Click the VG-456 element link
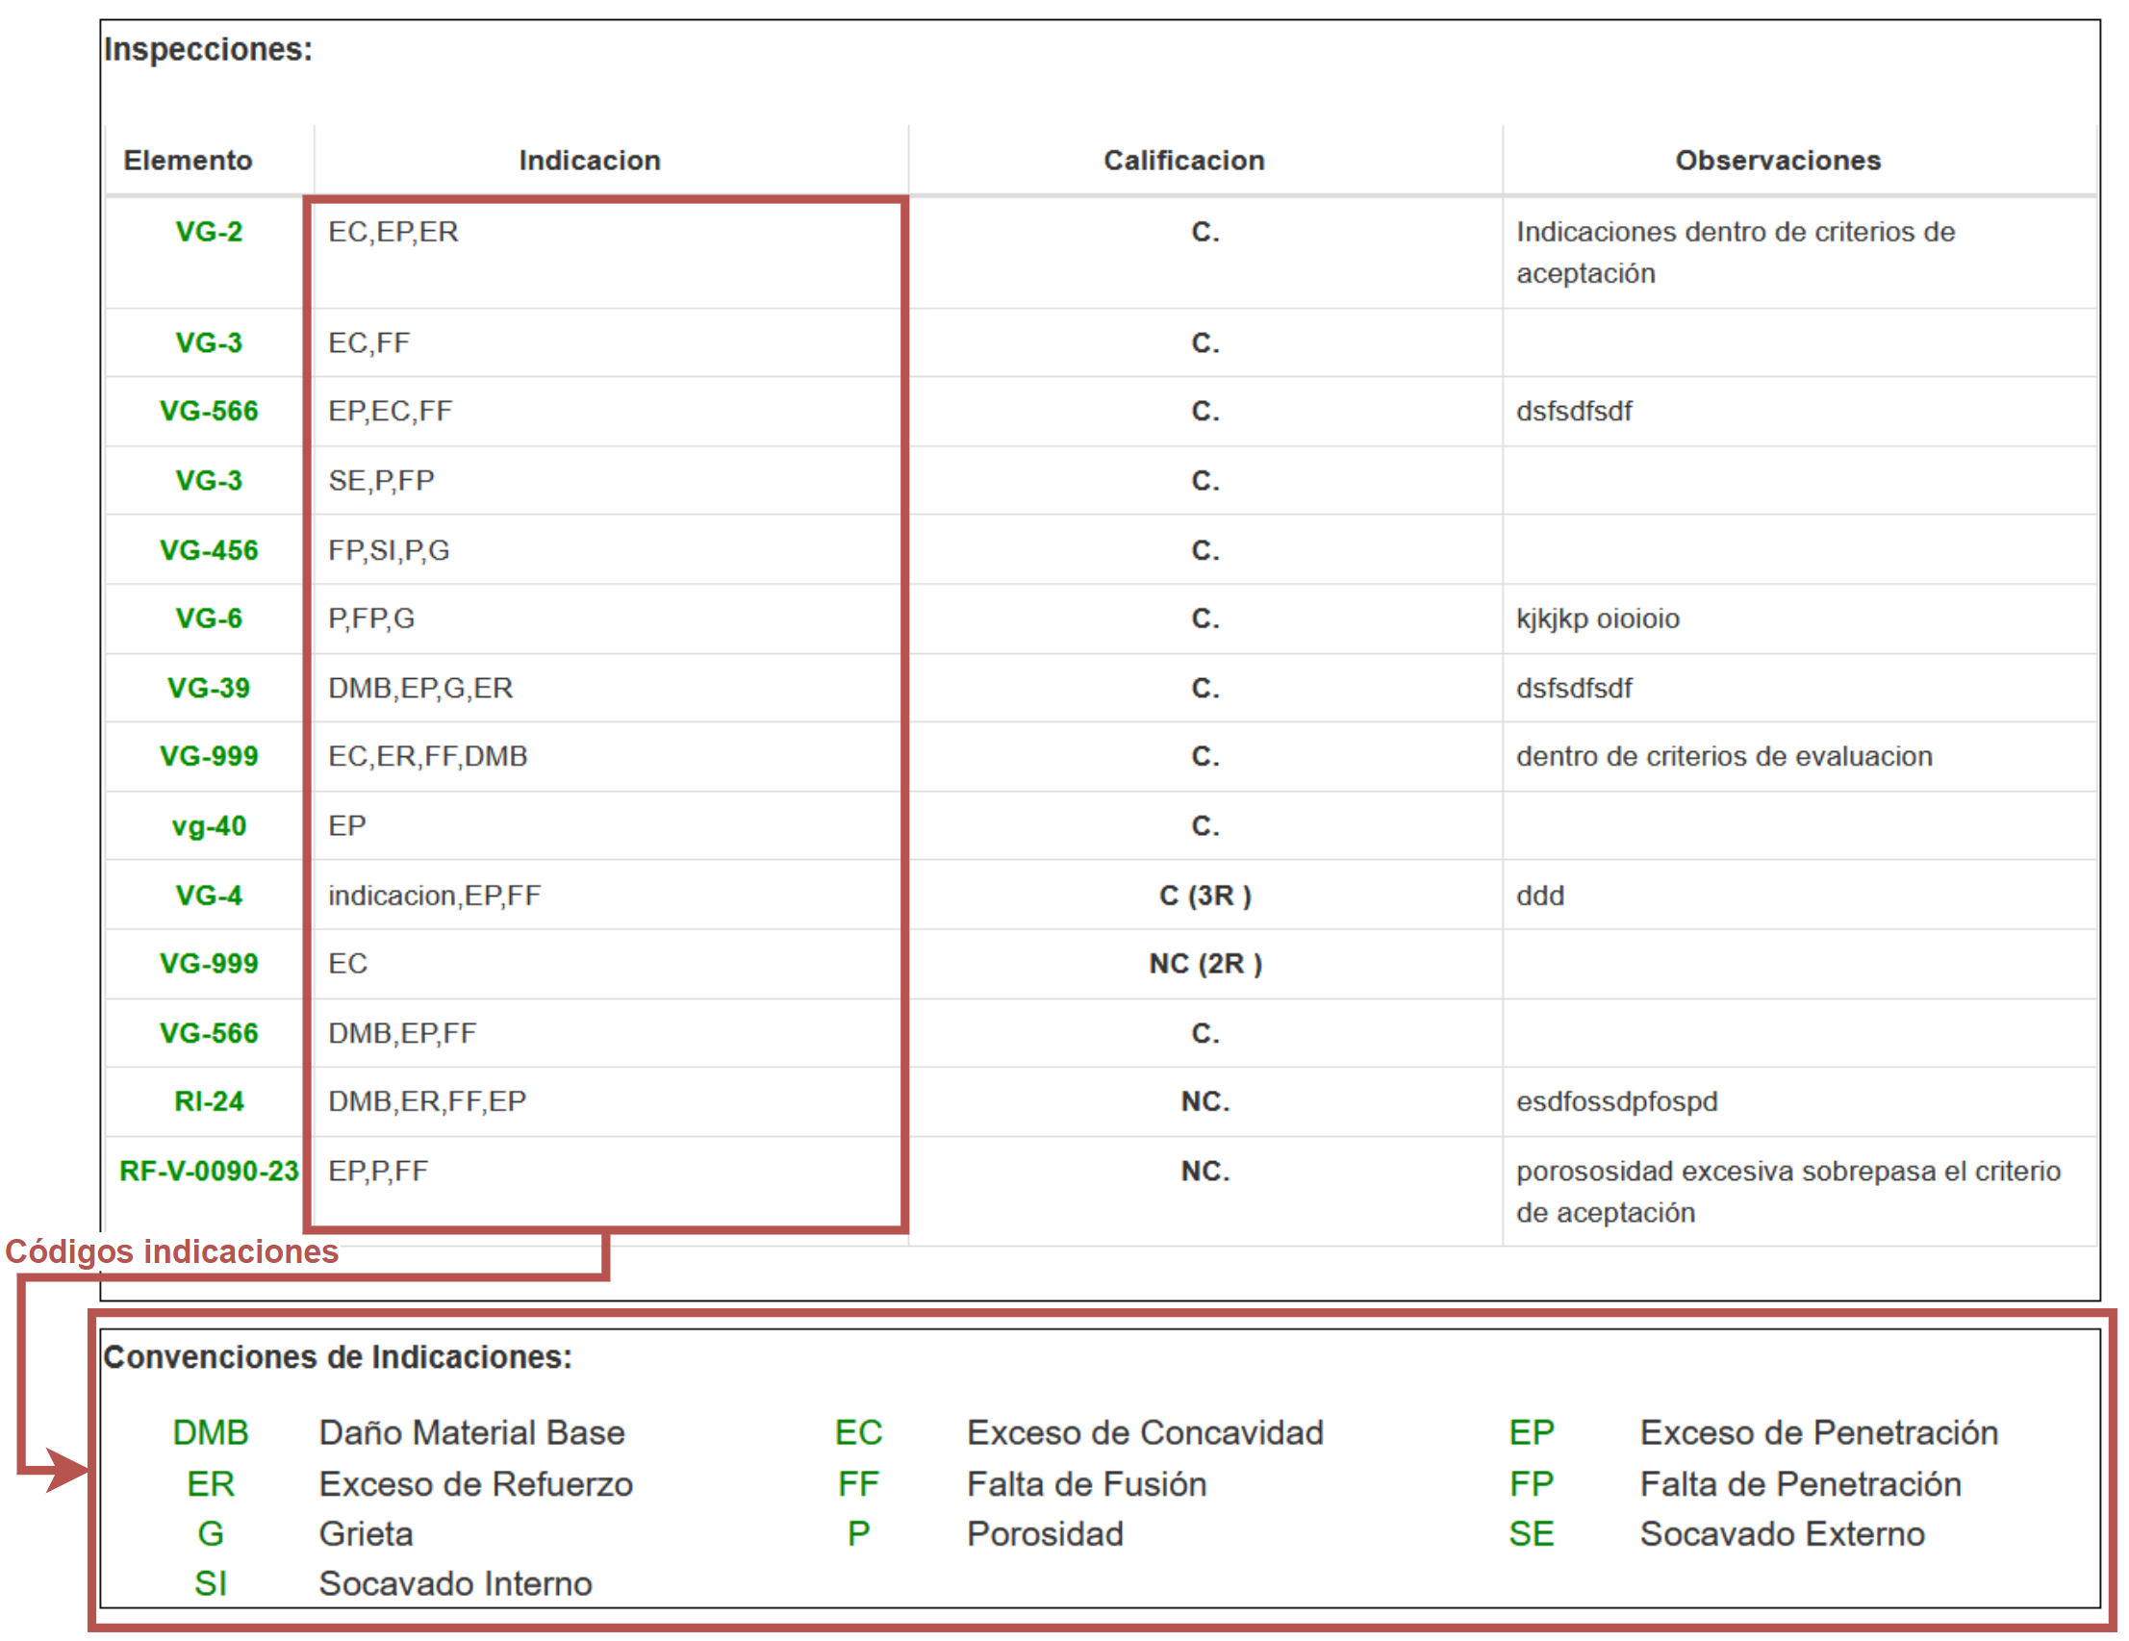Viewport: 2129px width, 1641px height. click(x=209, y=550)
